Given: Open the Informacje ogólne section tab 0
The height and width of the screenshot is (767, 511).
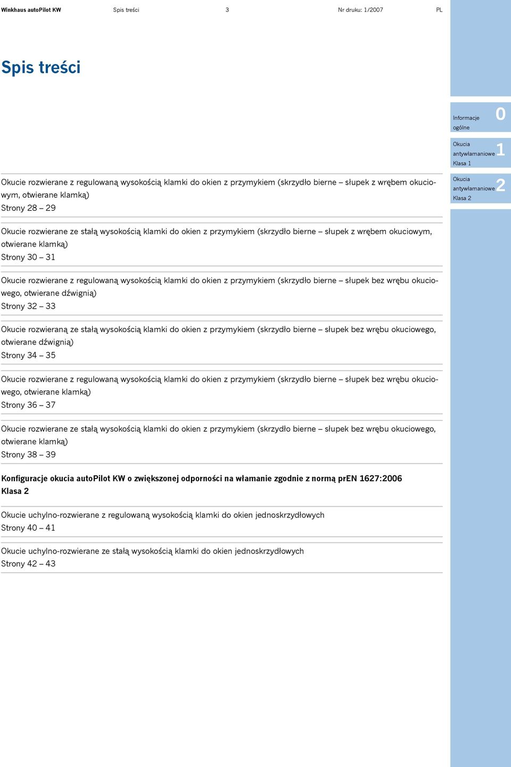Looking at the screenshot, I should pos(481,118).
